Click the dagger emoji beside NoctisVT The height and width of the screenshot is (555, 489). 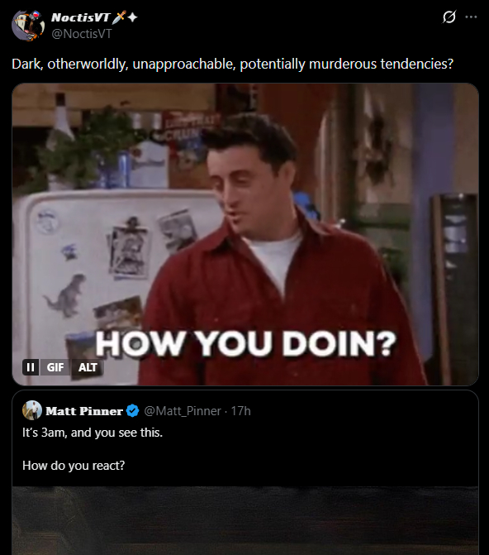pyautogui.click(x=119, y=17)
